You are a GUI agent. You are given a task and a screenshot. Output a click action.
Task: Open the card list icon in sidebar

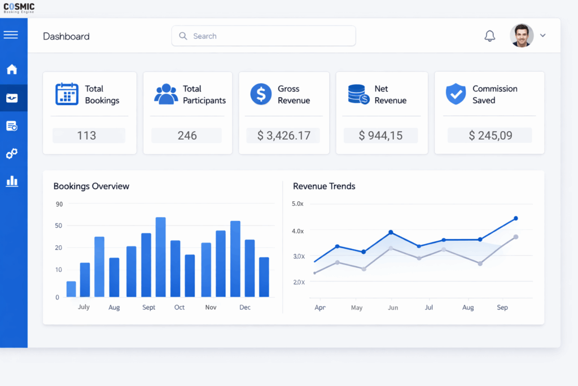pos(11,126)
